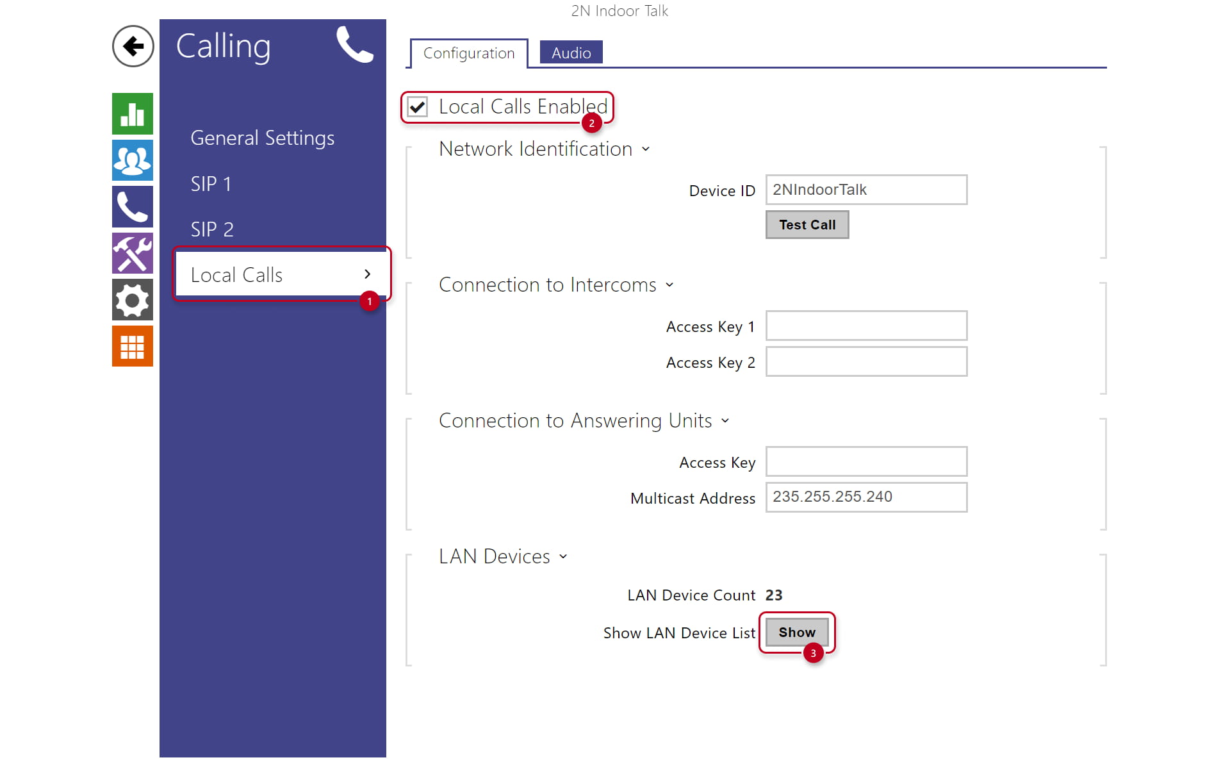This screenshot has height=769, width=1230.
Task: Open the green Status bar-chart section
Action: [x=133, y=113]
